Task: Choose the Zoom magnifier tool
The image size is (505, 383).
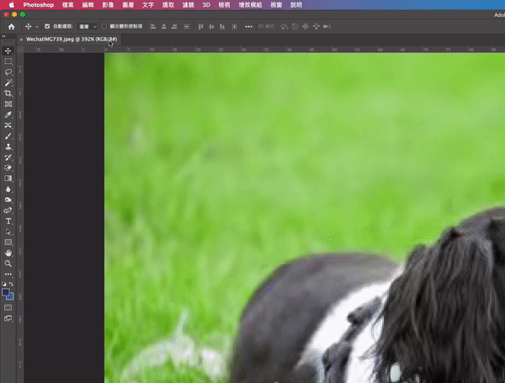Action: [8, 263]
